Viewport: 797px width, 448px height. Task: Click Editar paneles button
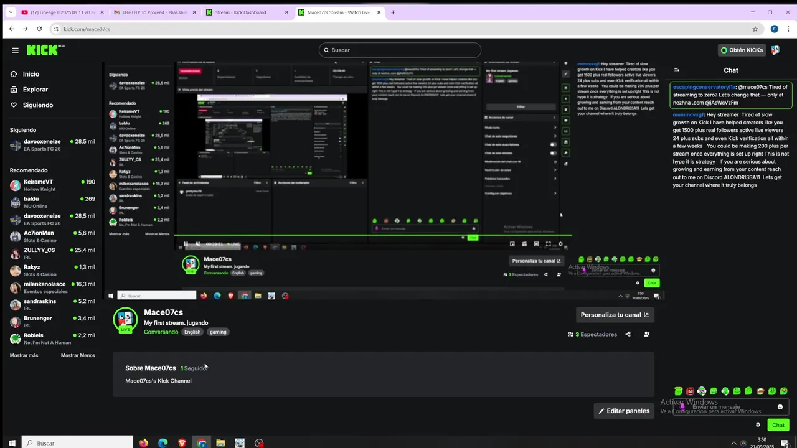click(624, 411)
